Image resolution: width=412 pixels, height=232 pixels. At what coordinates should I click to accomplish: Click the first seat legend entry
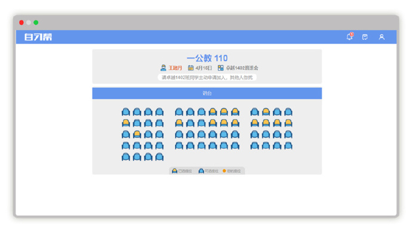point(182,171)
